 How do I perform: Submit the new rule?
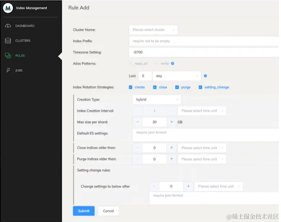point(84,211)
